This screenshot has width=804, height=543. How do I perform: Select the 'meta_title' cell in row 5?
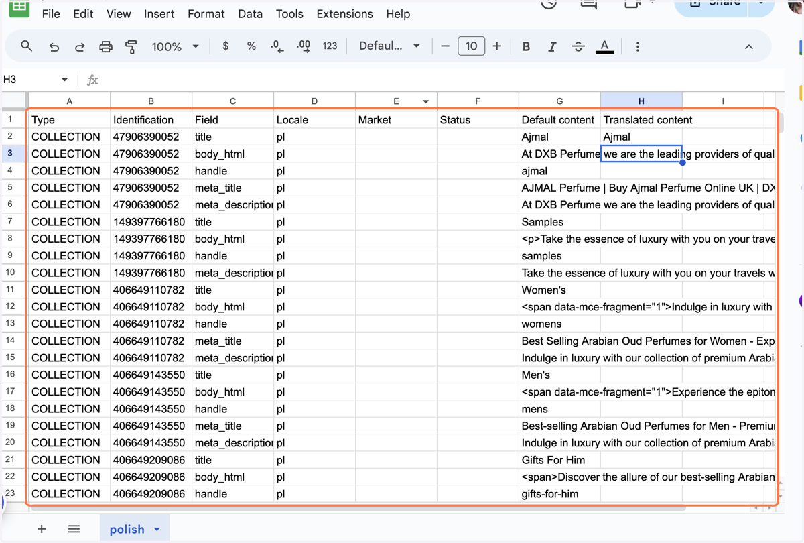coord(232,188)
